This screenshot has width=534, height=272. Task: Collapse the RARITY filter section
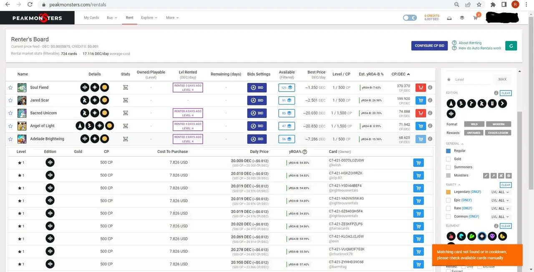(x=453, y=185)
